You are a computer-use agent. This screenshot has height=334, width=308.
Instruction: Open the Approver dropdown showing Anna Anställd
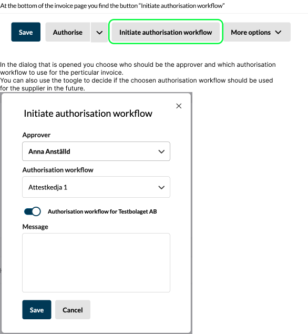click(x=96, y=151)
